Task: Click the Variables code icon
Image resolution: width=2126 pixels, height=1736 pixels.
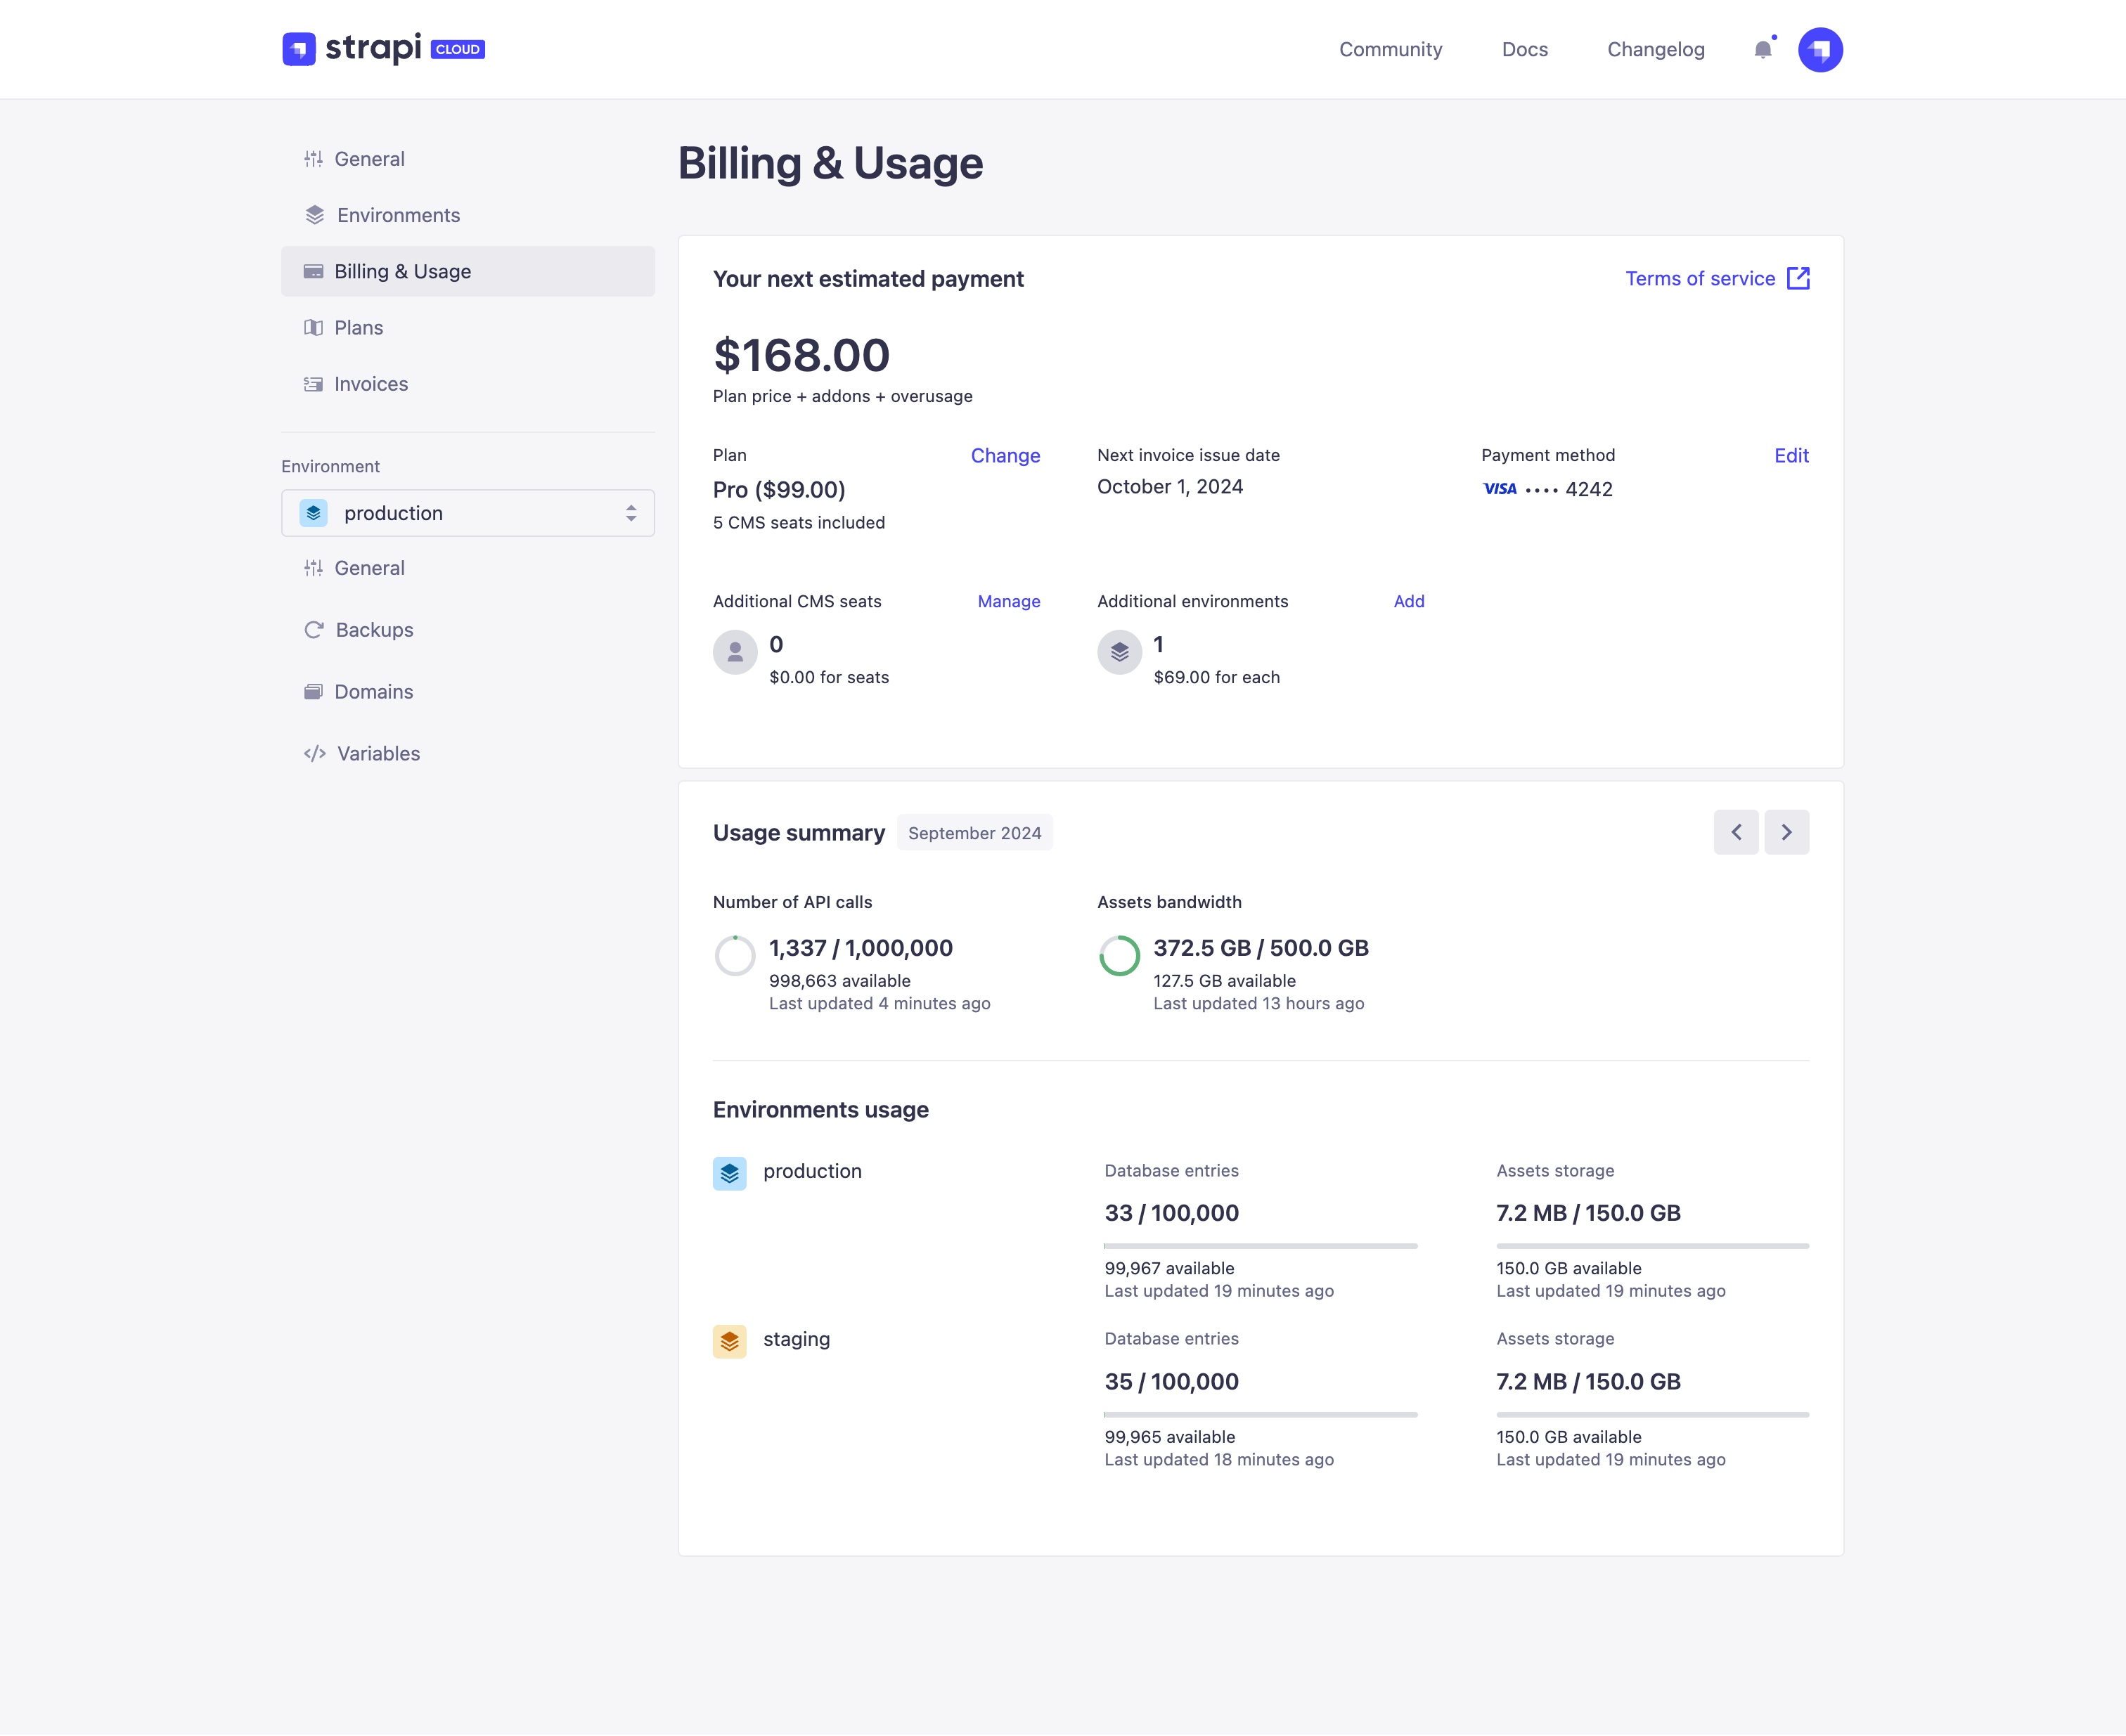Action: [314, 753]
